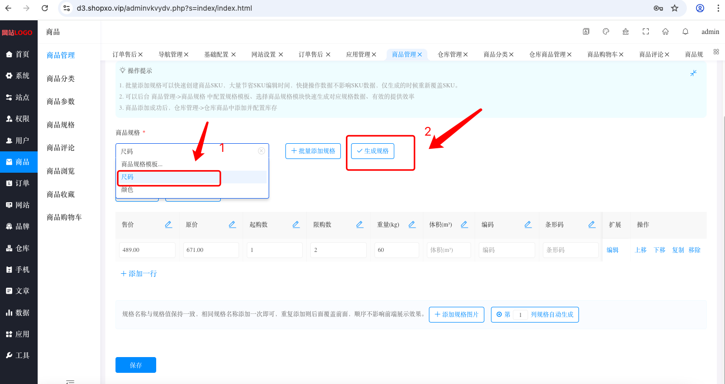Collapse the 操作提示 tips panel
This screenshot has width=725, height=384.
693,73
